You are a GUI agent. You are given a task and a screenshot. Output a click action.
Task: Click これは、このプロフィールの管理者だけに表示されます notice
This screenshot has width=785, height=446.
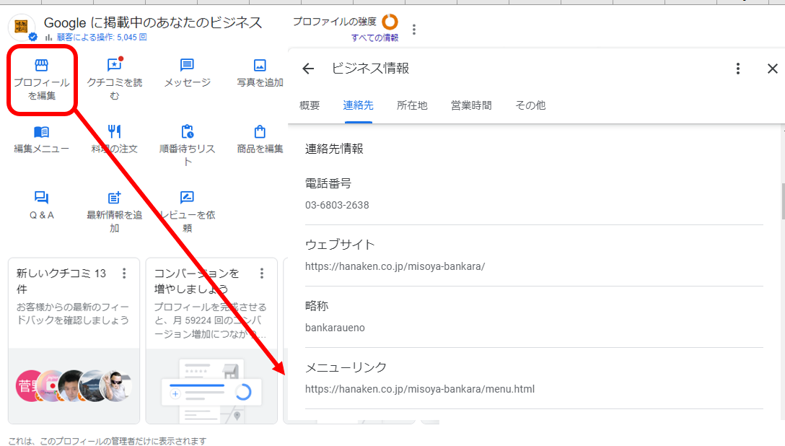pos(108,441)
